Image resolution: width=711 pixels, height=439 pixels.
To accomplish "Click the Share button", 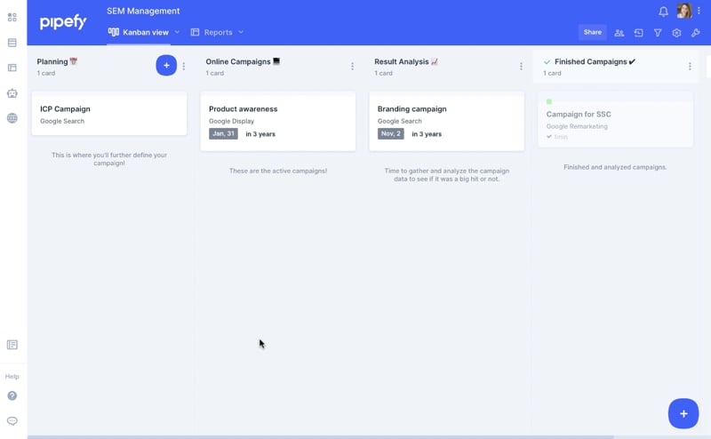I will tap(592, 32).
